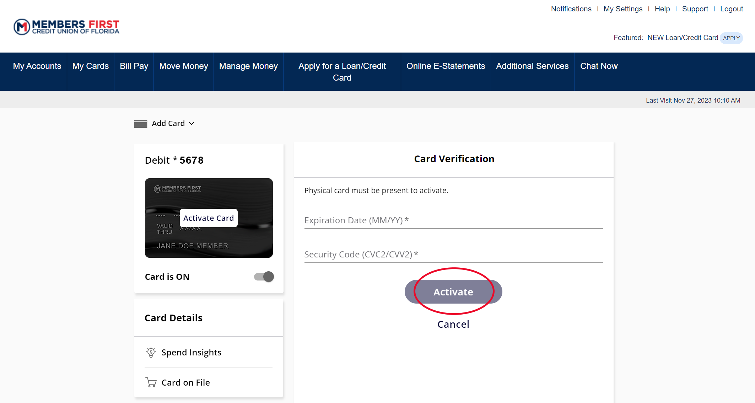Click the Security Code CVC2 input field
755x403 pixels.
[453, 254]
